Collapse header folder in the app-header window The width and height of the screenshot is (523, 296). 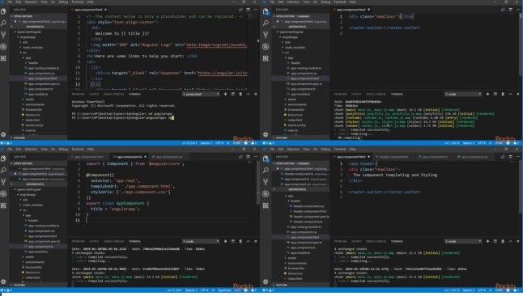295,201
